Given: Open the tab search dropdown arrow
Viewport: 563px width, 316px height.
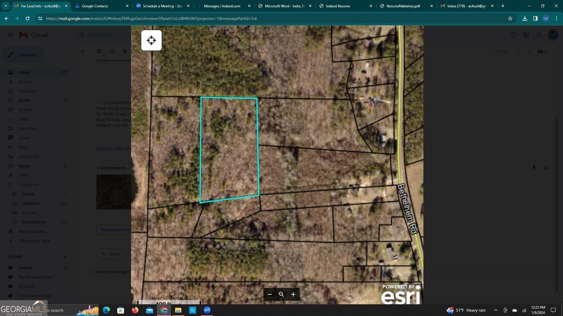Looking at the screenshot, I should (x=6, y=6).
